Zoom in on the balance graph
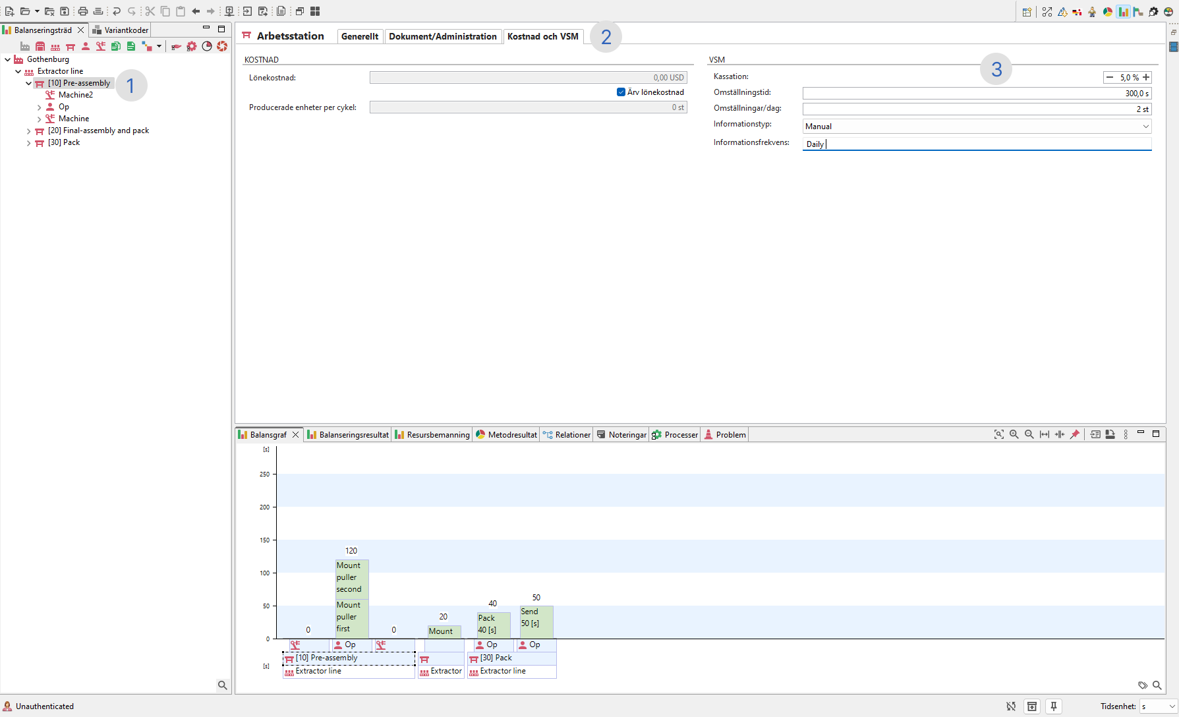 pyautogui.click(x=1014, y=434)
